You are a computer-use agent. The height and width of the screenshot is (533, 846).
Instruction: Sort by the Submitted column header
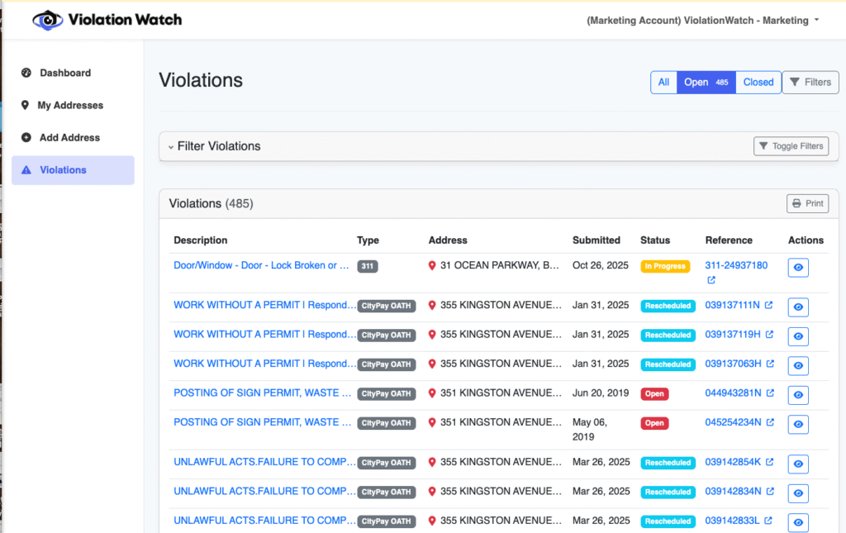point(596,240)
